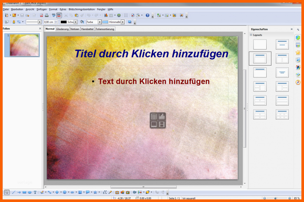This screenshot has height=202, width=304.
Task: Export directly as PDF
Action: click(41, 15)
